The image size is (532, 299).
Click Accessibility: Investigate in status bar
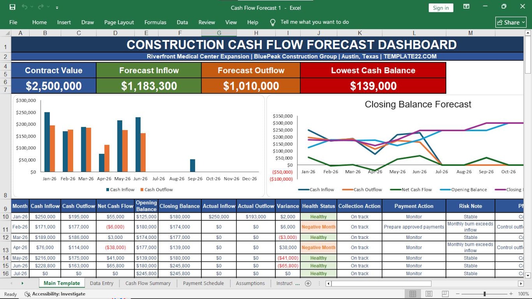tap(55, 294)
